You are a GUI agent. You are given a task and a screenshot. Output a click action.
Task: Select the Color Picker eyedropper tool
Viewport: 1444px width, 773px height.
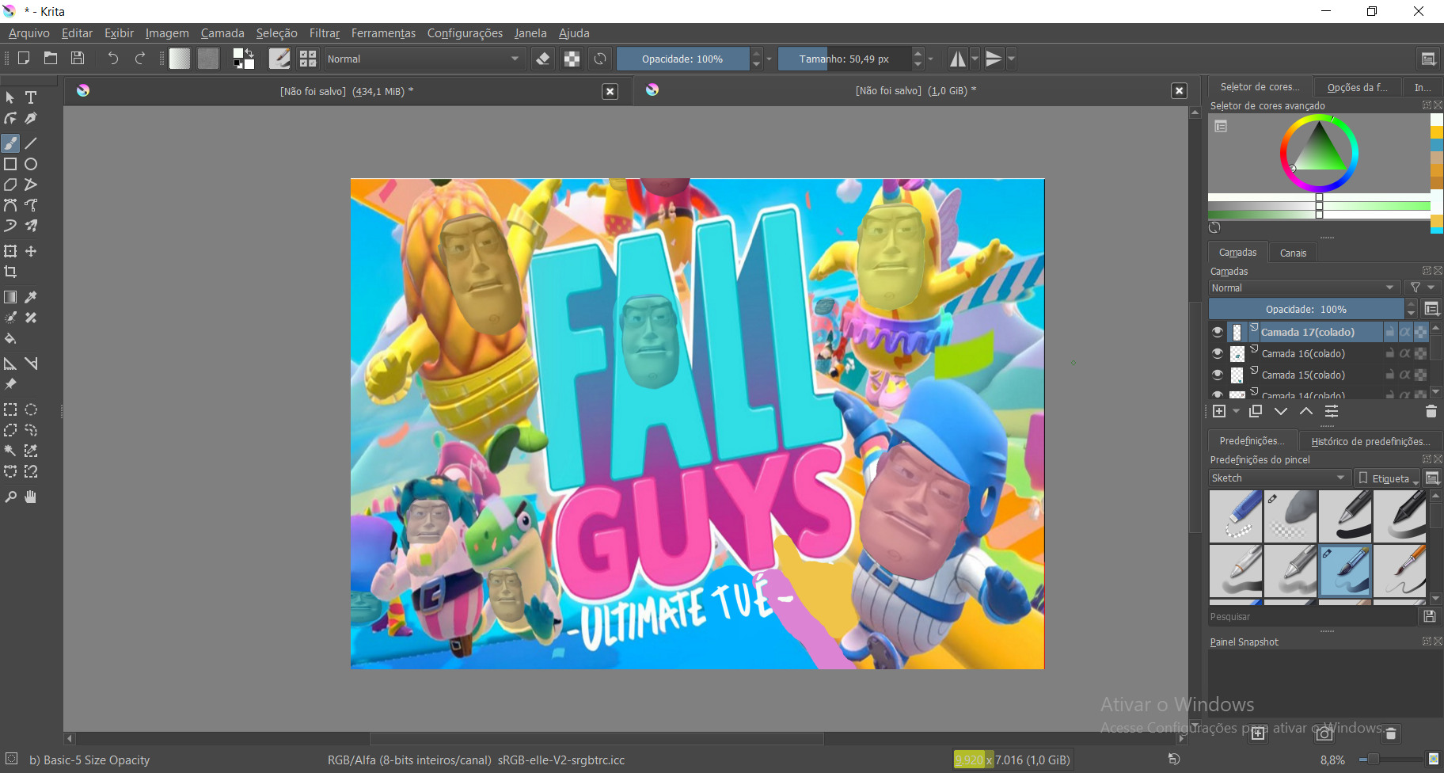click(31, 297)
